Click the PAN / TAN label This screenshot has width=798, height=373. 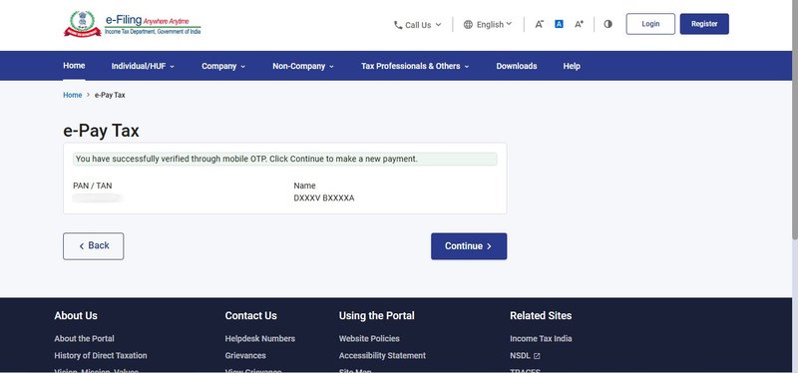[92, 186]
